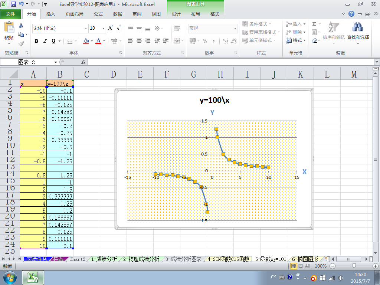
Task: Click the AutoSum sigma icon
Action: point(314,24)
